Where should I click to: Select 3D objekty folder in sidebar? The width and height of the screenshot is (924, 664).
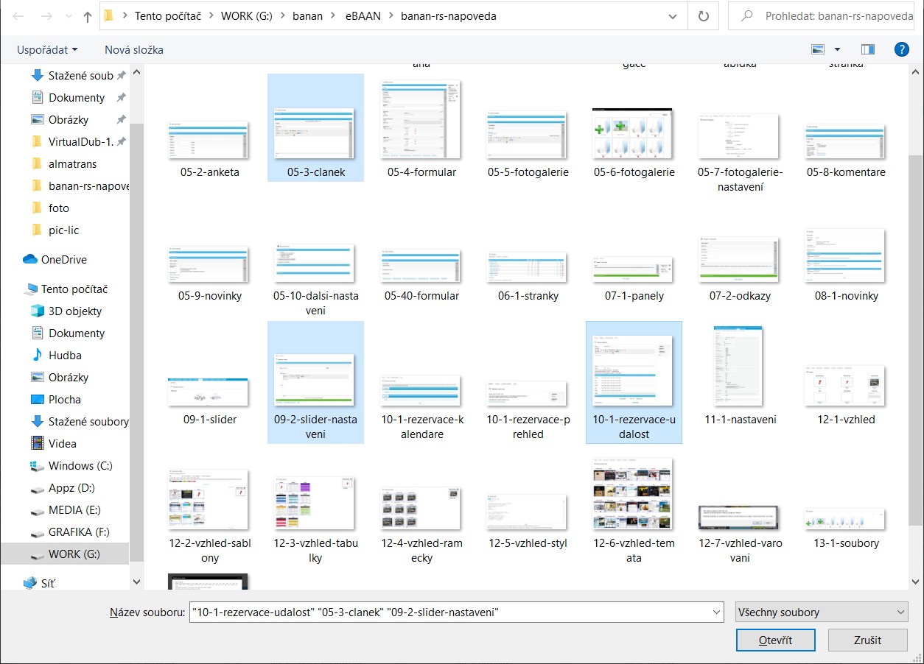pyautogui.click(x=74, y=311)
